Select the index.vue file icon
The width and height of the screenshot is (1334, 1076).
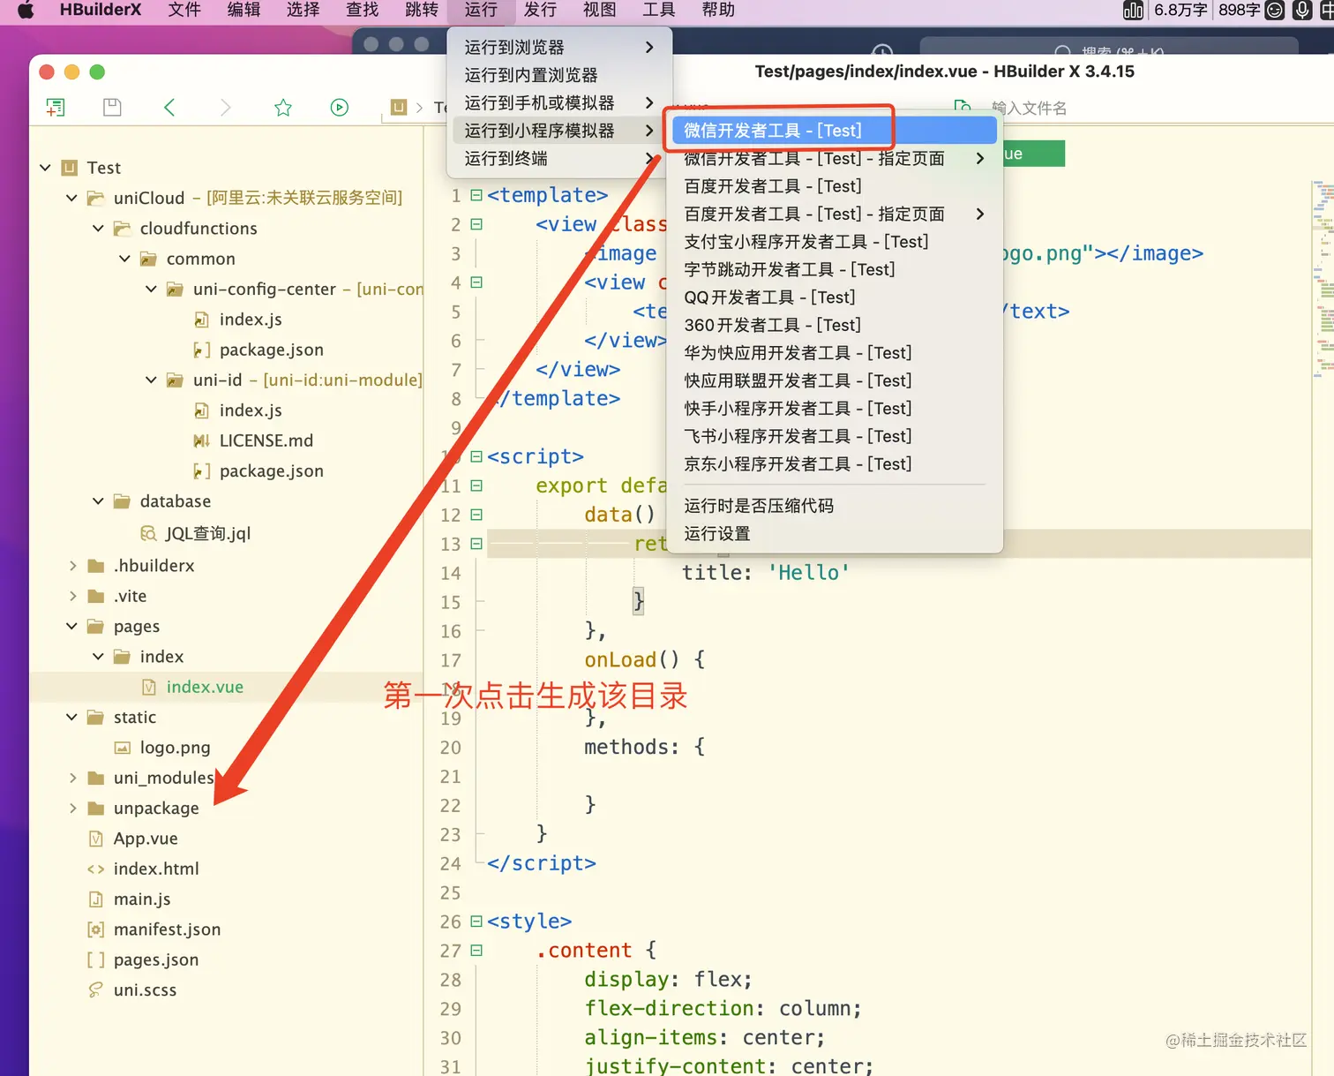(149, 687)
